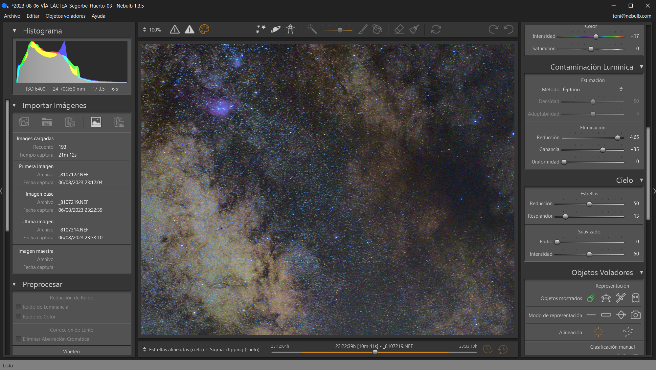Image resolution: width=656 pixels, height=370 pixels.
Task: Toggle the orange color palette icon
Action: click(204, 30)
